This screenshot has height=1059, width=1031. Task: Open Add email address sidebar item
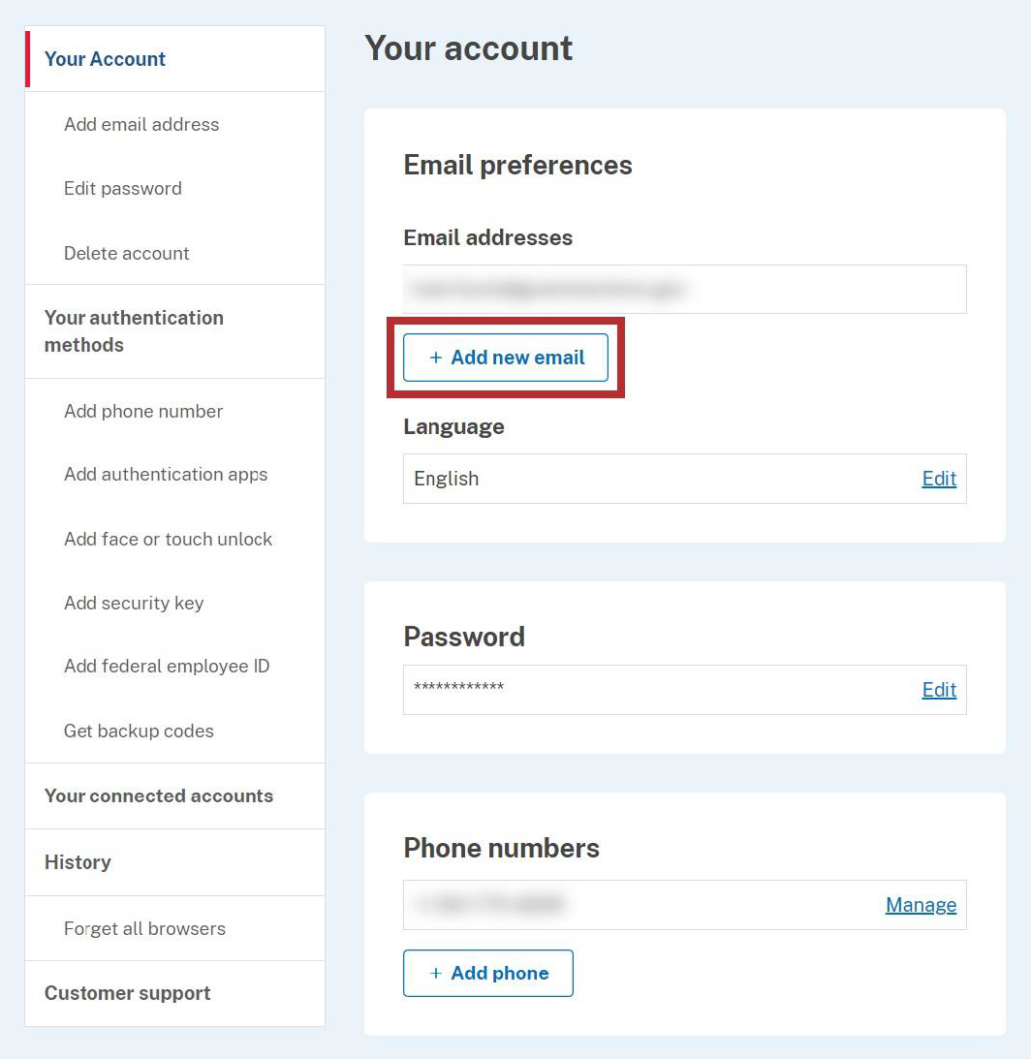tap(141, 124)
